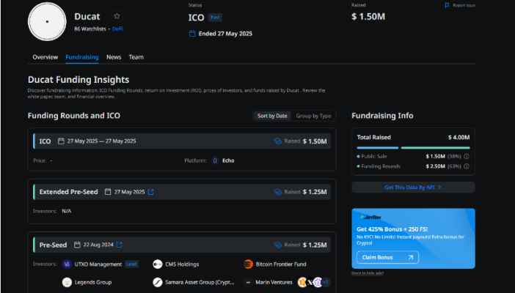This screenshot has height=293, width=515.
Task: Select the Sort by Date toggle option
Action: click(272, 116)
